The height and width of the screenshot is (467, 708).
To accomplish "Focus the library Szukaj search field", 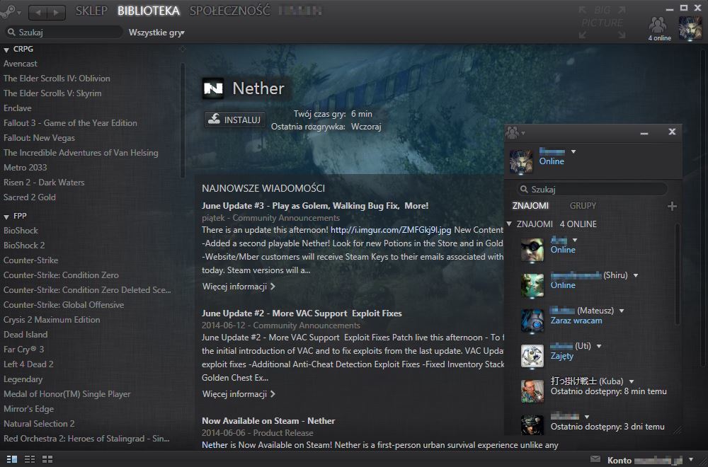I will pos(63,32).
